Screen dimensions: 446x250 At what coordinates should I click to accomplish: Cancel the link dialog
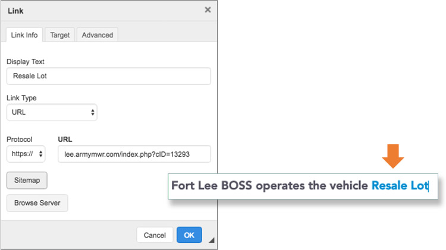(155, 235)
